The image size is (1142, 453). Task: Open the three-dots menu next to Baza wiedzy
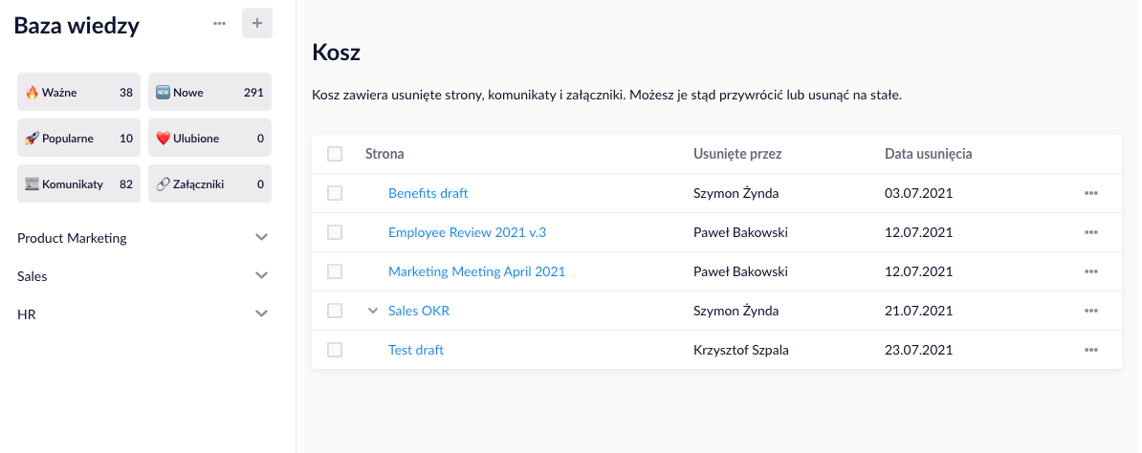(219, 23)
